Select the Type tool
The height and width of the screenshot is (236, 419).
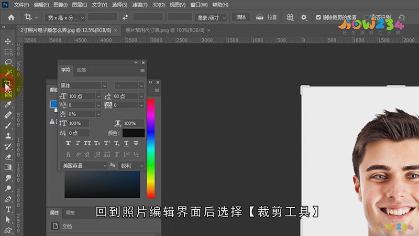(8, 209)
